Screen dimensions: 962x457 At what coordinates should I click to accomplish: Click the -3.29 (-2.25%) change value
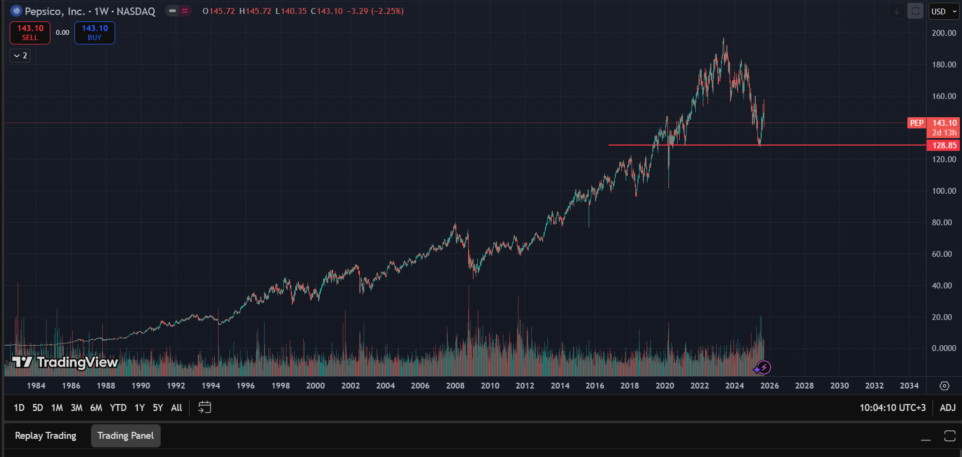(375, 11)
